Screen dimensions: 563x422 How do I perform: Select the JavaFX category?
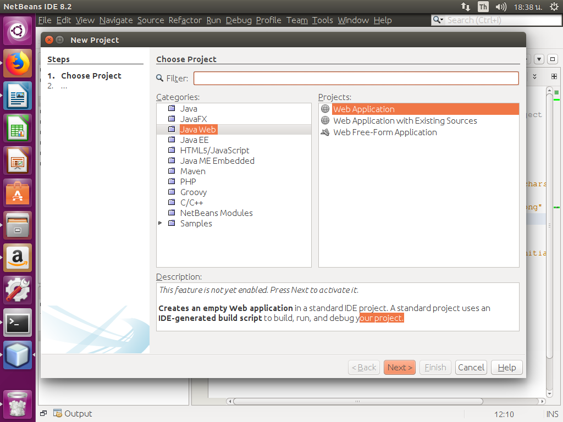coord(194,119)
